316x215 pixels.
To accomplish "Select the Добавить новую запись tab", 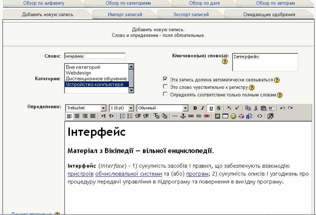I will click(48, 14).
